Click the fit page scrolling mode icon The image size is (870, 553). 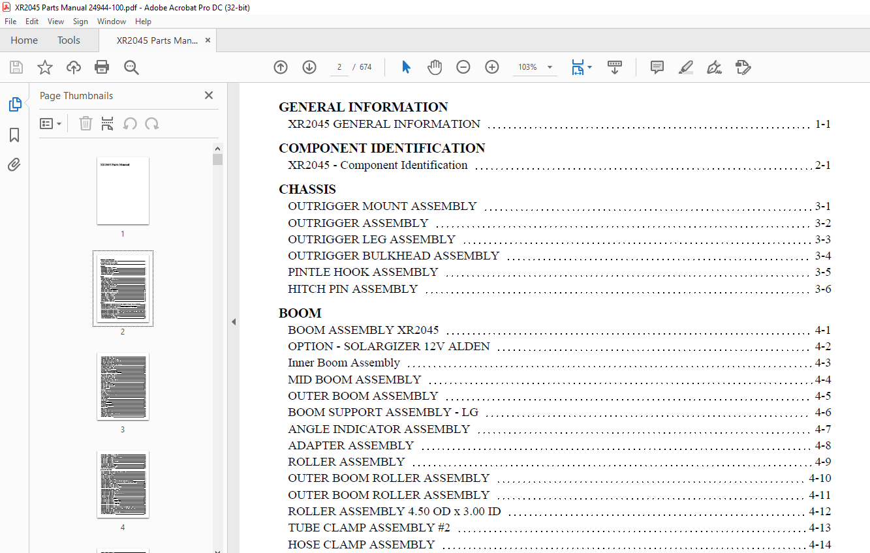point(578,67)
